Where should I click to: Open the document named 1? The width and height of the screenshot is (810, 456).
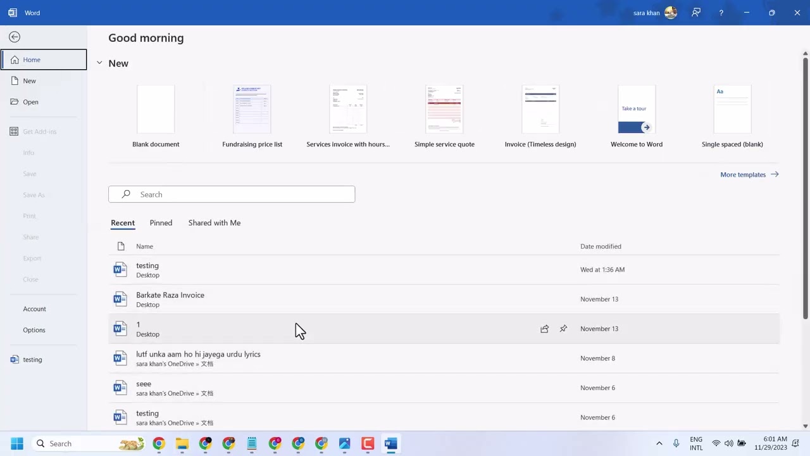[x=444, y=329]
